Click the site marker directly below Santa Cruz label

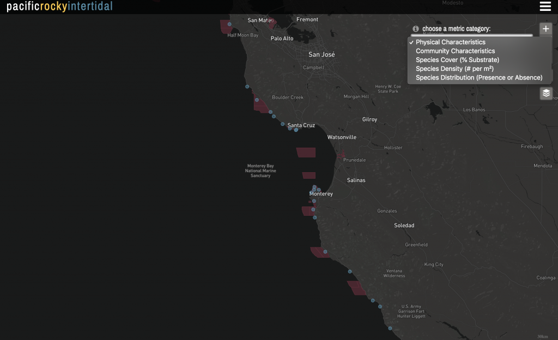296,130
